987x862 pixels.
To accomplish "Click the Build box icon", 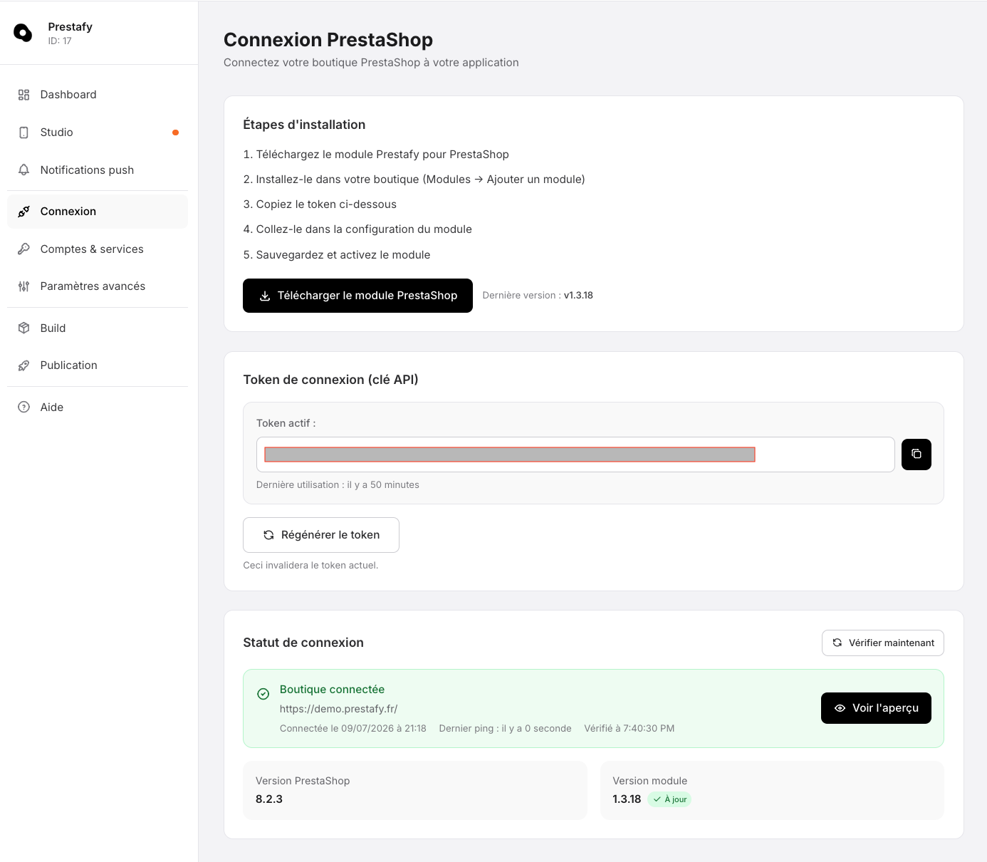I will [x=23, y=328].
